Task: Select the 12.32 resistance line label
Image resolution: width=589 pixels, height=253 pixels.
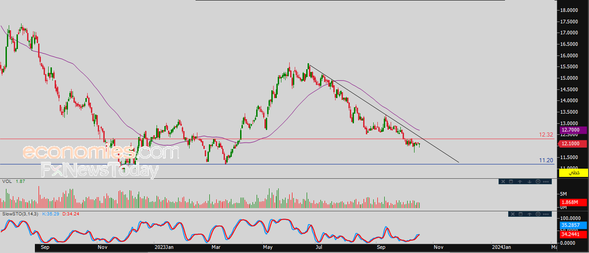Action: (546, 135)
